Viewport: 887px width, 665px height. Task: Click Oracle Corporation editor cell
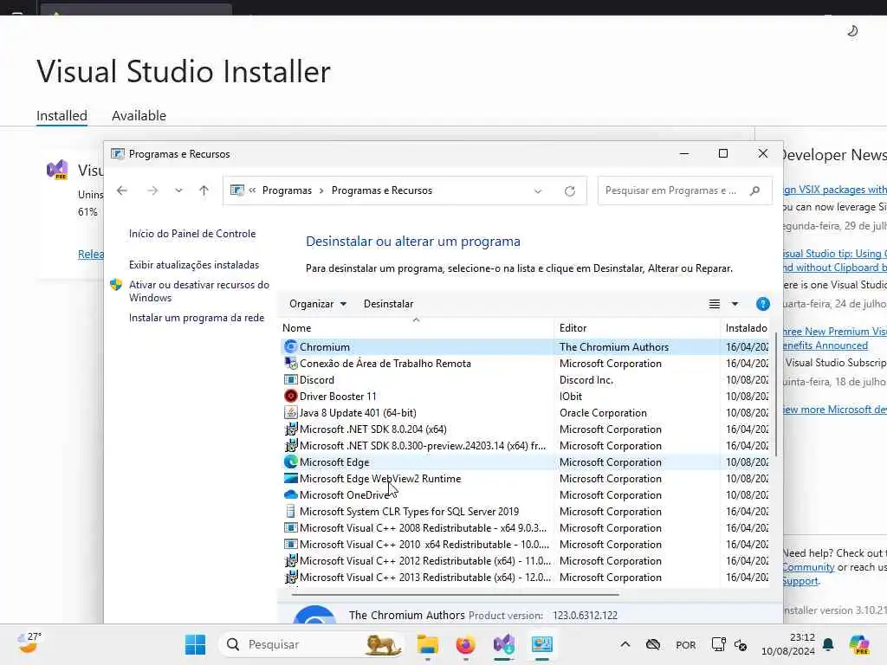click(x=603, y=413)
